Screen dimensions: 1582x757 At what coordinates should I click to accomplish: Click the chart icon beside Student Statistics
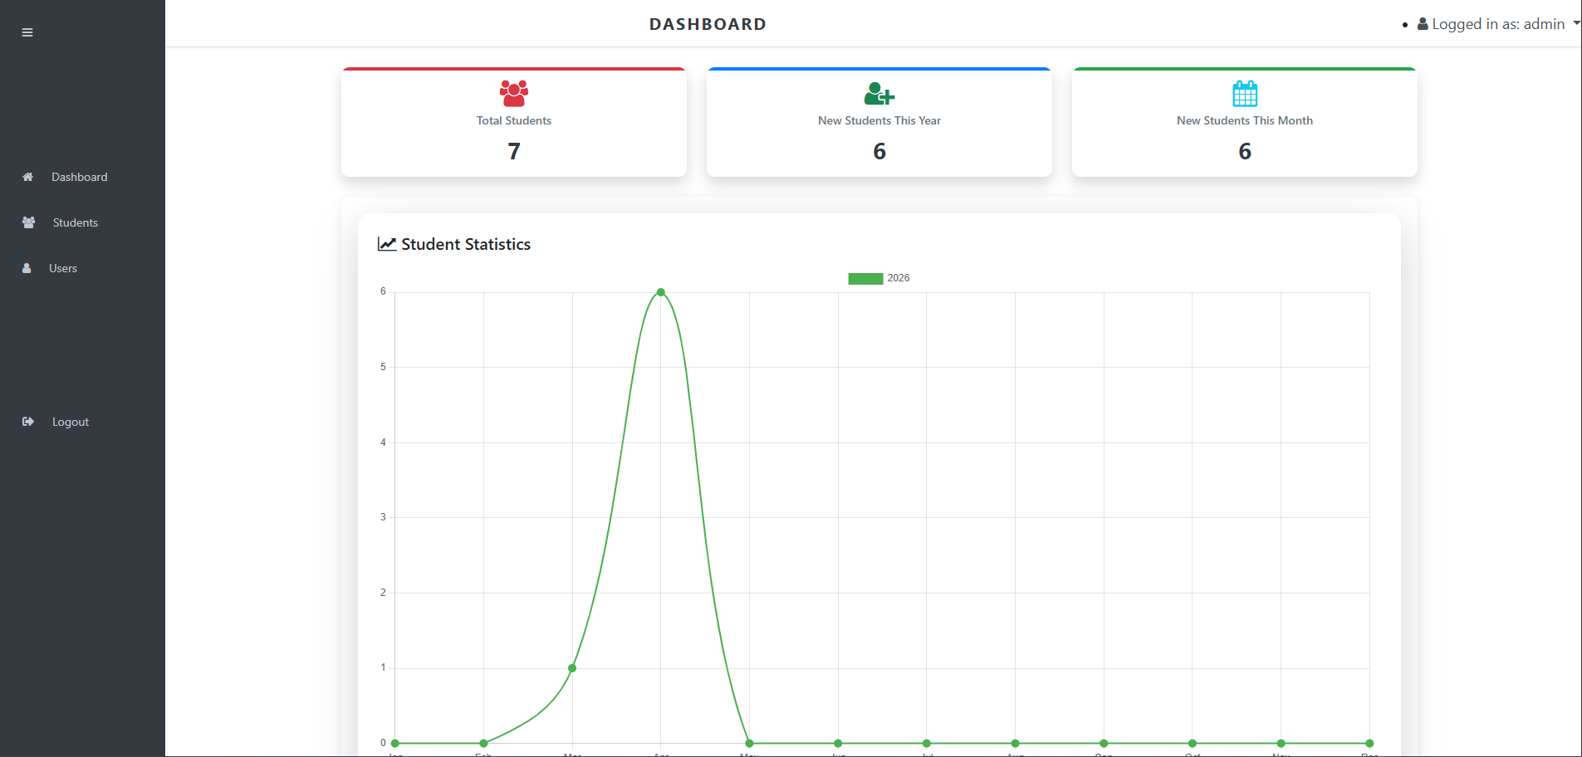coord(386,244)
